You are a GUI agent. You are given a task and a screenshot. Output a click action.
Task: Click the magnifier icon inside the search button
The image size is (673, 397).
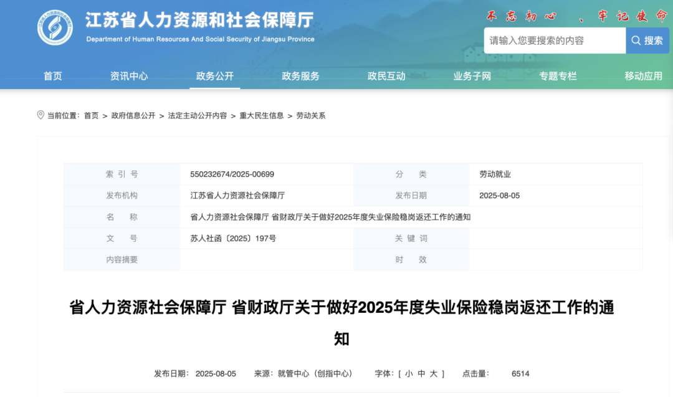click(x=636, y=41)
